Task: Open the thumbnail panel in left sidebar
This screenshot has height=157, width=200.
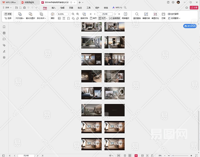Action: point(4,33)
